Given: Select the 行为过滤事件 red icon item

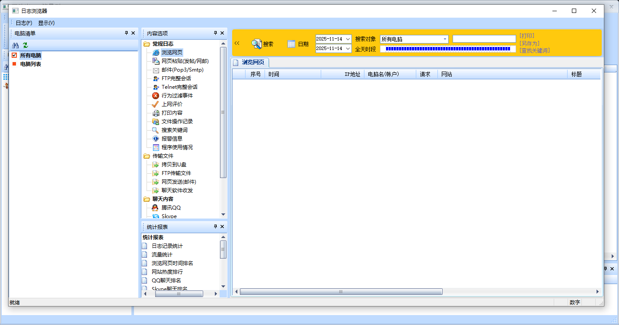Looking at the screenshot, I should click(x=156, y=96).
